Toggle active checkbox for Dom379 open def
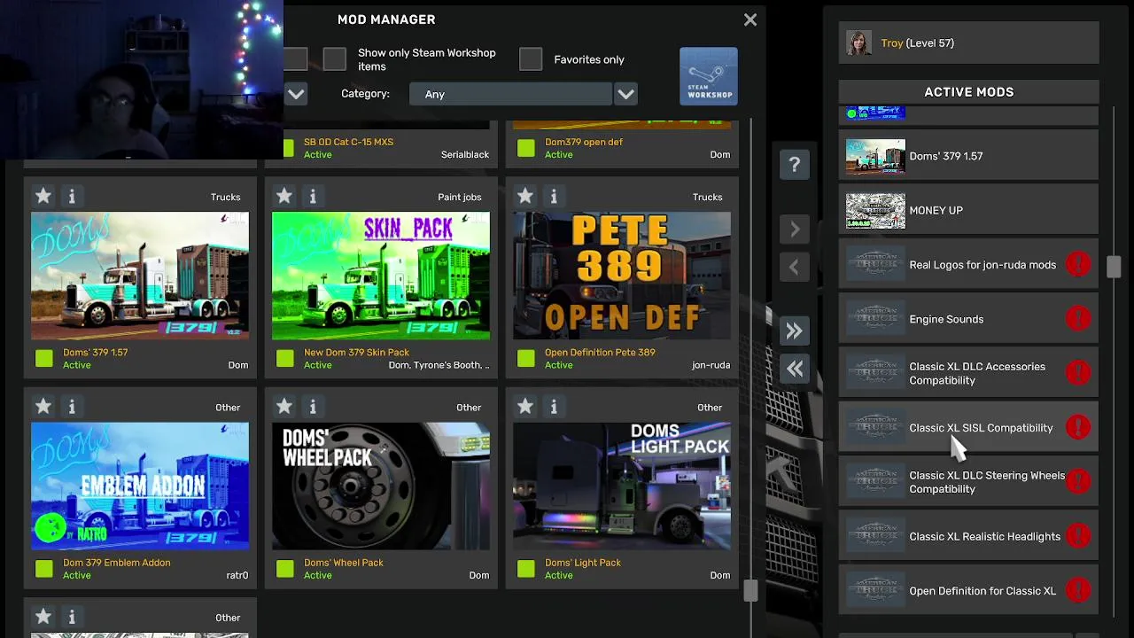 point(525,148)
